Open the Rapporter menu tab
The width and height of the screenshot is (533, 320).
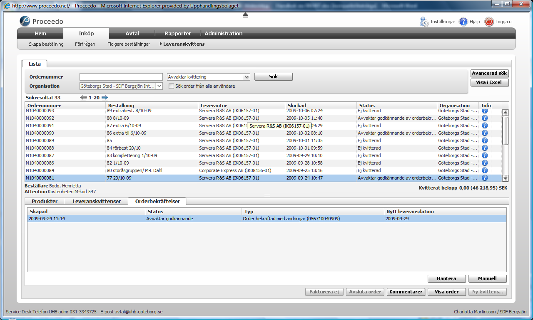[x=178, y=33]
